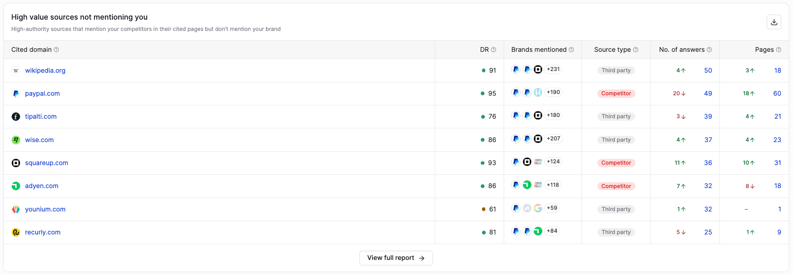Click the Google brand icon in younium row
Viewport: 793px width, 275px height.
[x=538, y=208]
